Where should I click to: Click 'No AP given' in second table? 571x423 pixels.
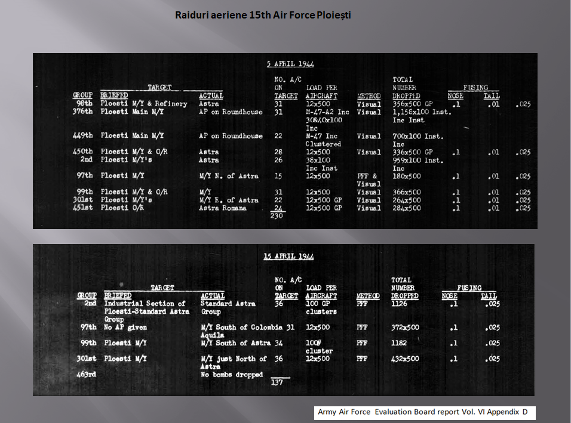click(x=125, y=327)
